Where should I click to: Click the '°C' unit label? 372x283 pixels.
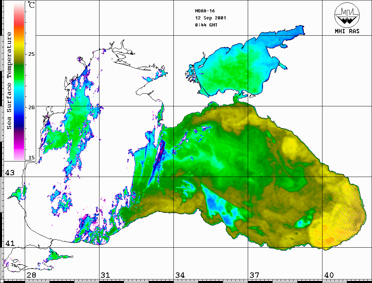pyautogui.click(x=31, y=5)
